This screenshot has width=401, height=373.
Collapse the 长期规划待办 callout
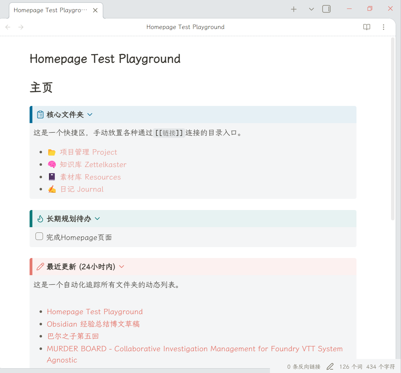pyautogui.click(x=97, y=219)
